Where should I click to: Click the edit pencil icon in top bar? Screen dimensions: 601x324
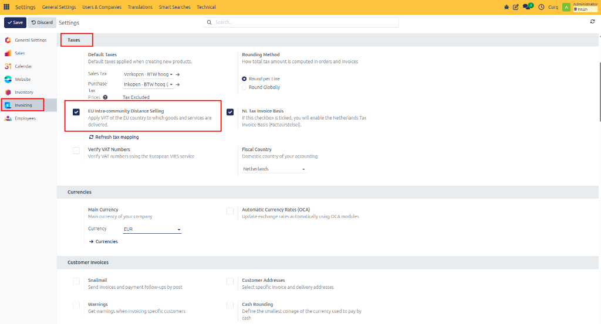(516, 7)
